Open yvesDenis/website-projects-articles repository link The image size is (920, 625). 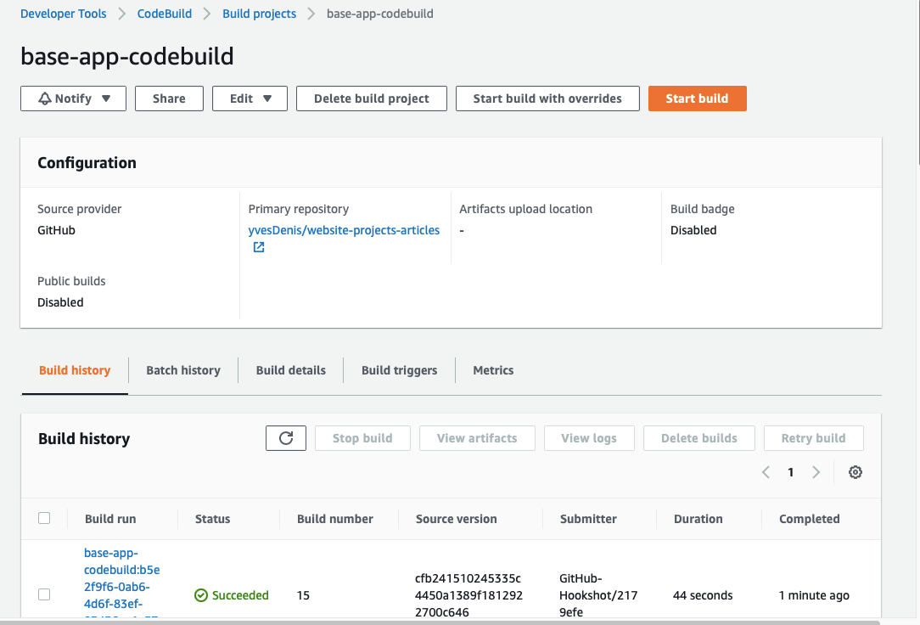pyautogui.click(x=344, y=230)
